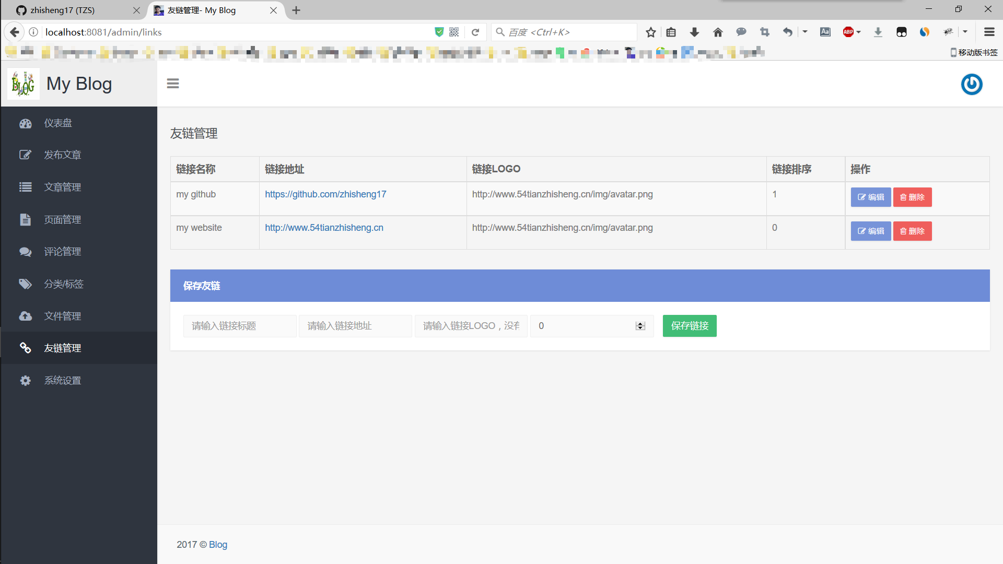Expand the ABP extension dropdown arrow
This screenshot has width=1003, height=564.
858,32
